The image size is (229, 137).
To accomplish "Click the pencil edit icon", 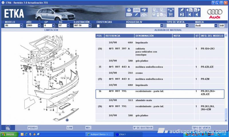I will point(137,15).
